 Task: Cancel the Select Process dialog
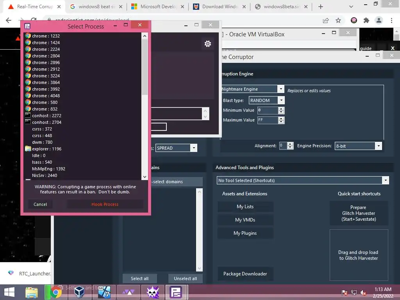(40, 204)
